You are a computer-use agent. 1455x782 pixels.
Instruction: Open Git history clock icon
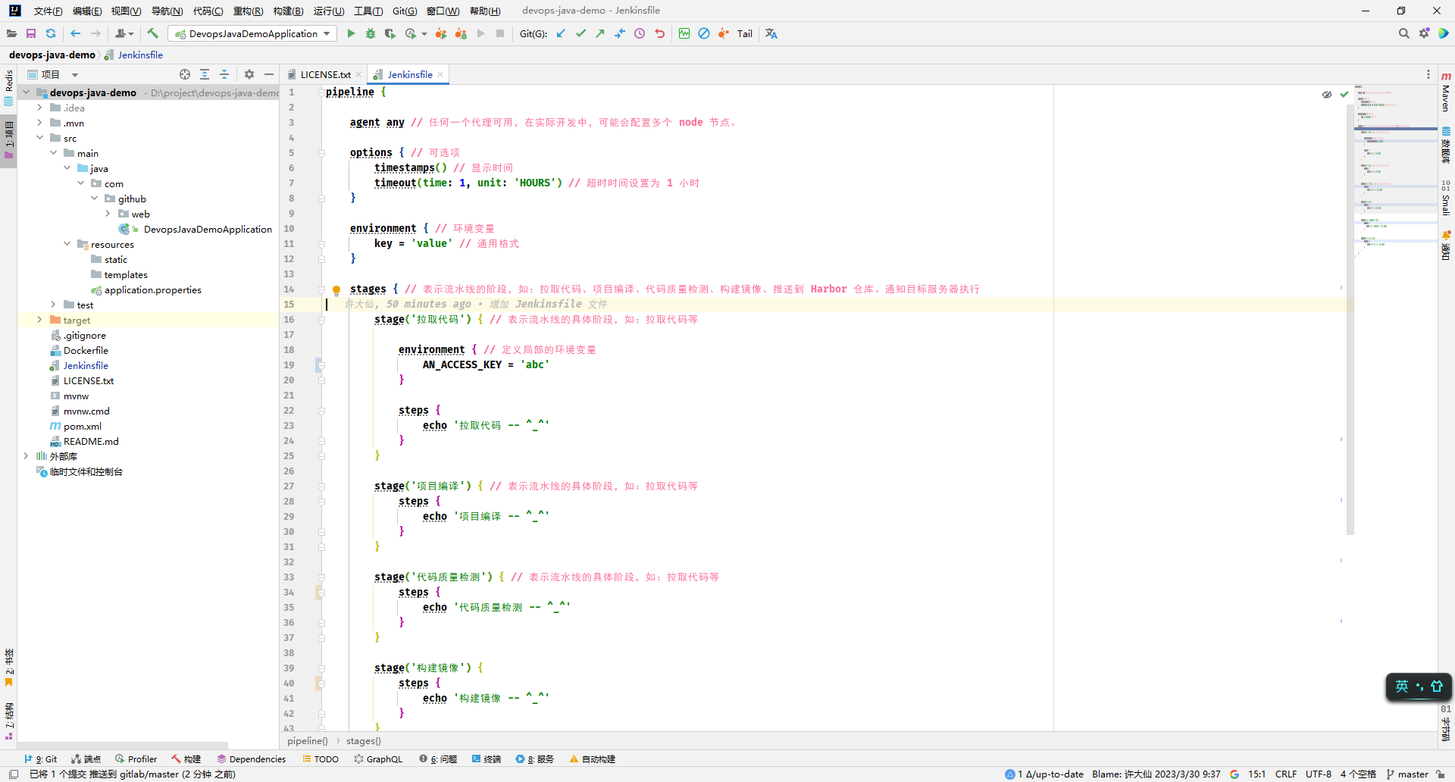point(640,33)
